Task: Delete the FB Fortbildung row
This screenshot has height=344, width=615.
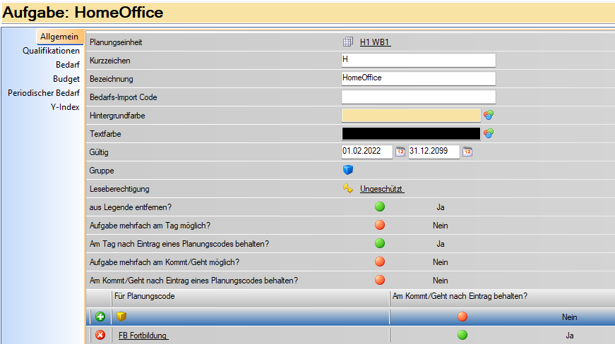Action: click(x=100, y=335)
